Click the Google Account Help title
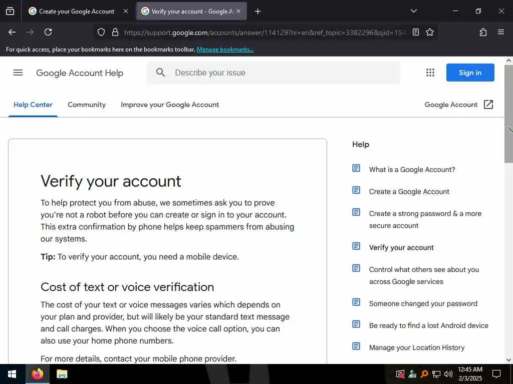The width and height of the screenshot is (513, 384). [x=80, y=73]
